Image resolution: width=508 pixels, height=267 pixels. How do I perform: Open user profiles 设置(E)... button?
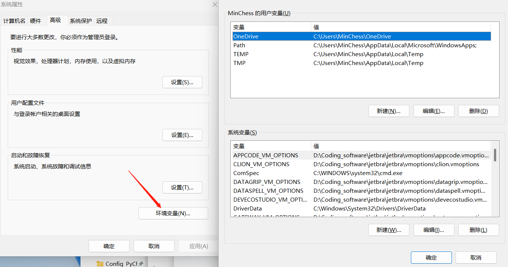182,135
